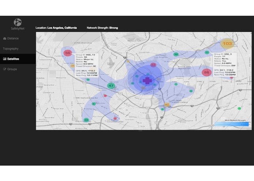Click the Ernest E. Debs Regional Park pin
The height and width of the screenshot is (181, 254).
tap(184, 64)
